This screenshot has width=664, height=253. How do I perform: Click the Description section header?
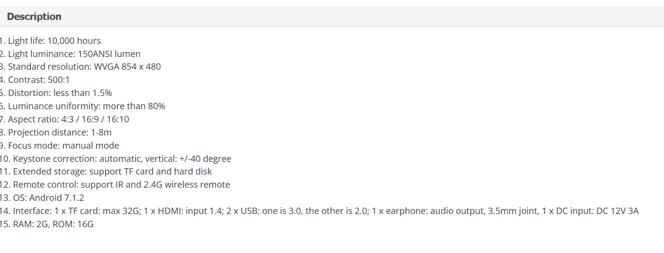34,17
